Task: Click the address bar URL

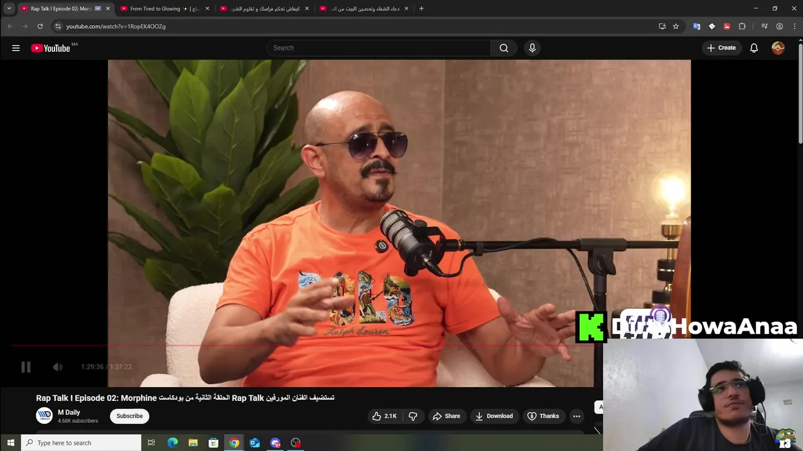Action: [116, 26]
